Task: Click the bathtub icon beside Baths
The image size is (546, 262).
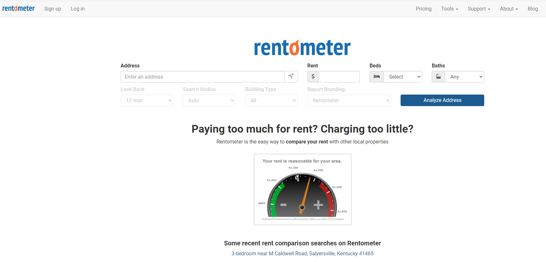Action: point(438,77)
